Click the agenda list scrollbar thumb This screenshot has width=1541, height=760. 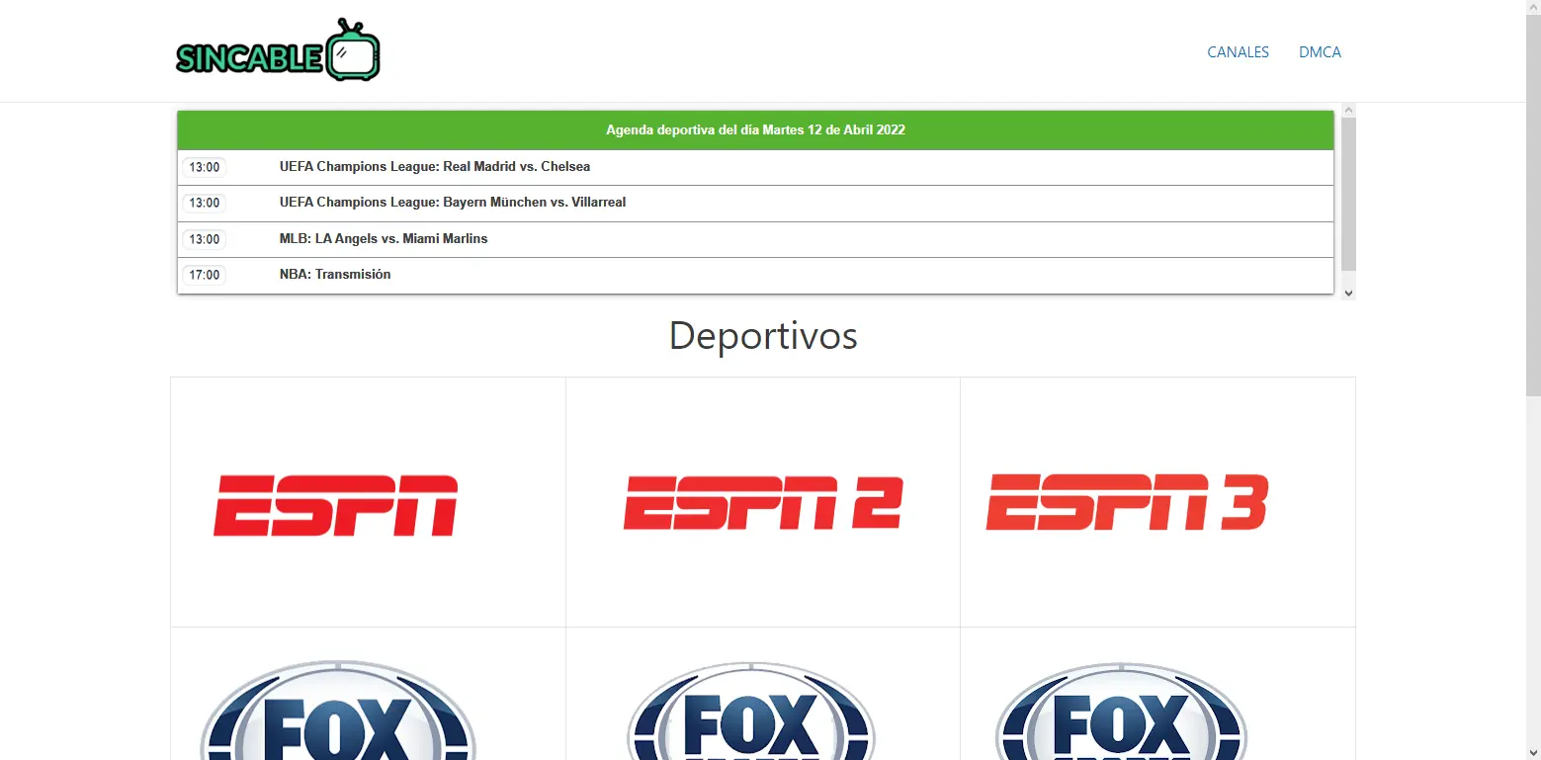[1348, 193]
